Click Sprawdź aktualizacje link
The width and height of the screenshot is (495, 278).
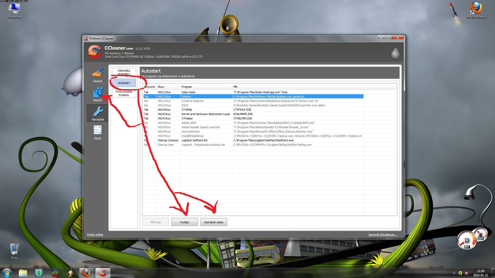click(x=383, y=234)
